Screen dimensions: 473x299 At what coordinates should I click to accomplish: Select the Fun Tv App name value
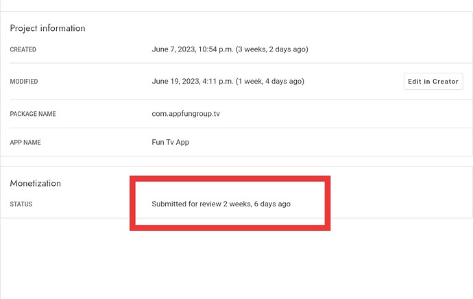(171, 143)
